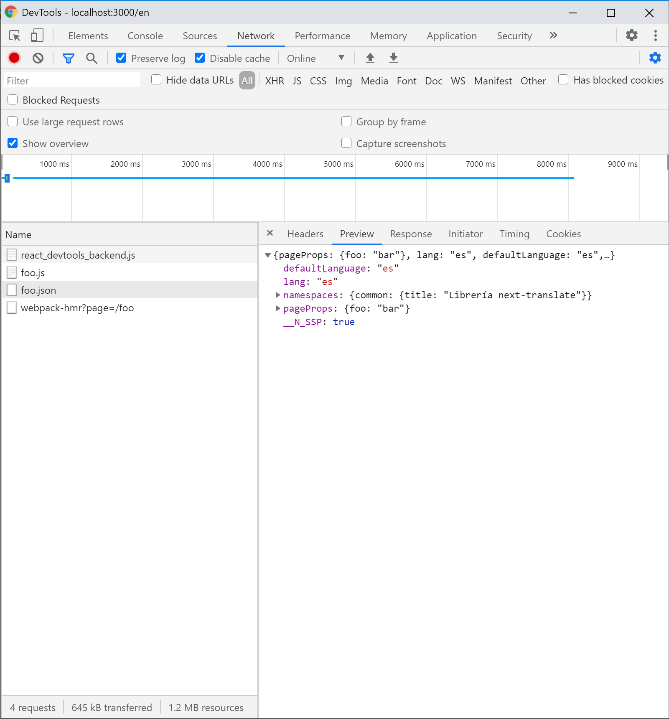Toggle the device toolbar icon

pyautogui.click(x=37, y=35)
